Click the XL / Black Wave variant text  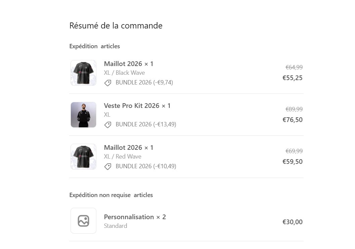124,73
